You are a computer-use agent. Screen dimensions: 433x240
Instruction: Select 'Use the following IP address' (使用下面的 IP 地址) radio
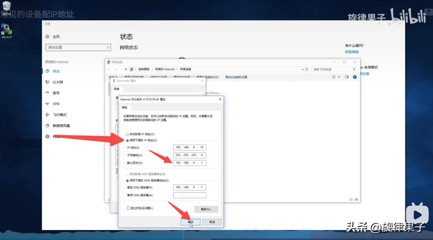pos(128,141)
